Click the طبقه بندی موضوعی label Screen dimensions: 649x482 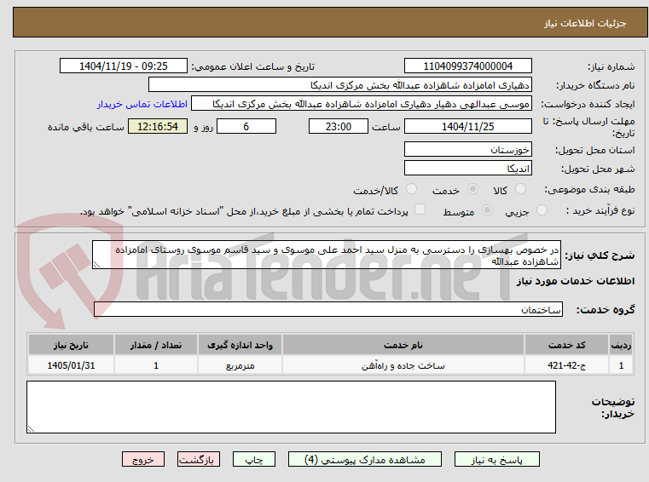(589, 189)
